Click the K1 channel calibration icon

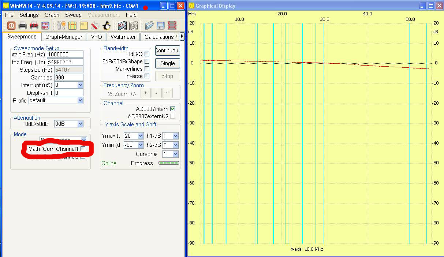click(x=122, y=26)
